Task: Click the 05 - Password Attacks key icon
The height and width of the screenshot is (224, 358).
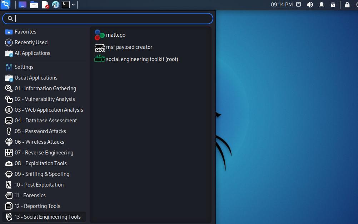Action: 9,131
